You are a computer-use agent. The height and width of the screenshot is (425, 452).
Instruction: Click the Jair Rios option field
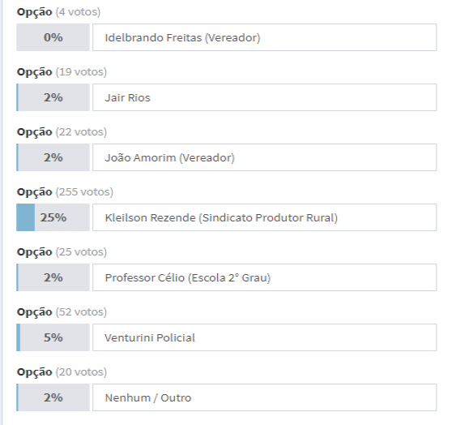click(x=264, y=97)
